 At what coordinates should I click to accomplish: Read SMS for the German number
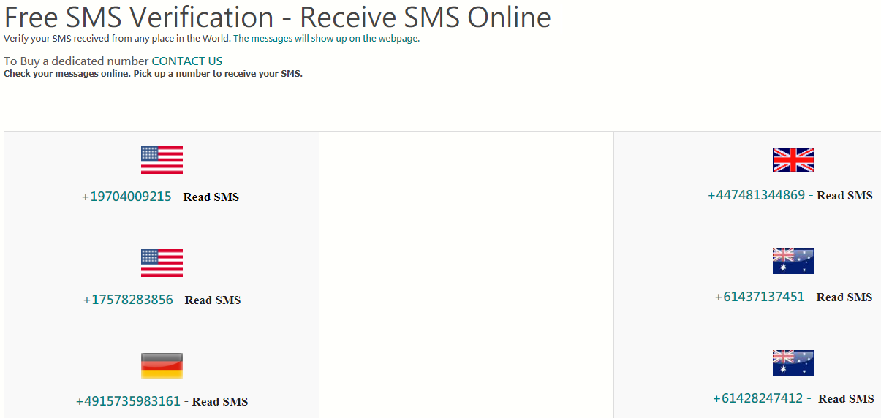pos(220,402)
